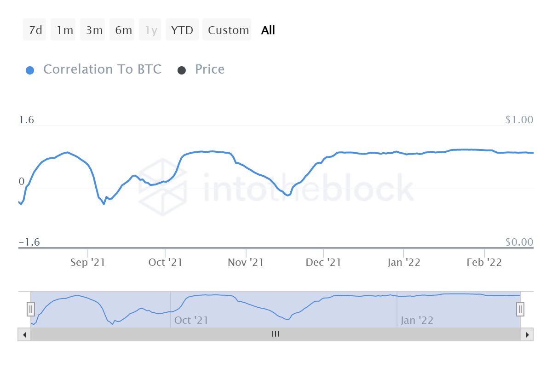Pick the YTD range button
The width and height of the screenshot is (552, 368).
click(x=182, y=30)
